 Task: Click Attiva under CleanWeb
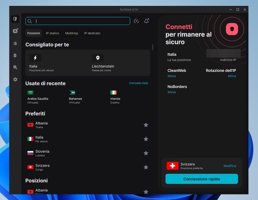tap(172, 76)
